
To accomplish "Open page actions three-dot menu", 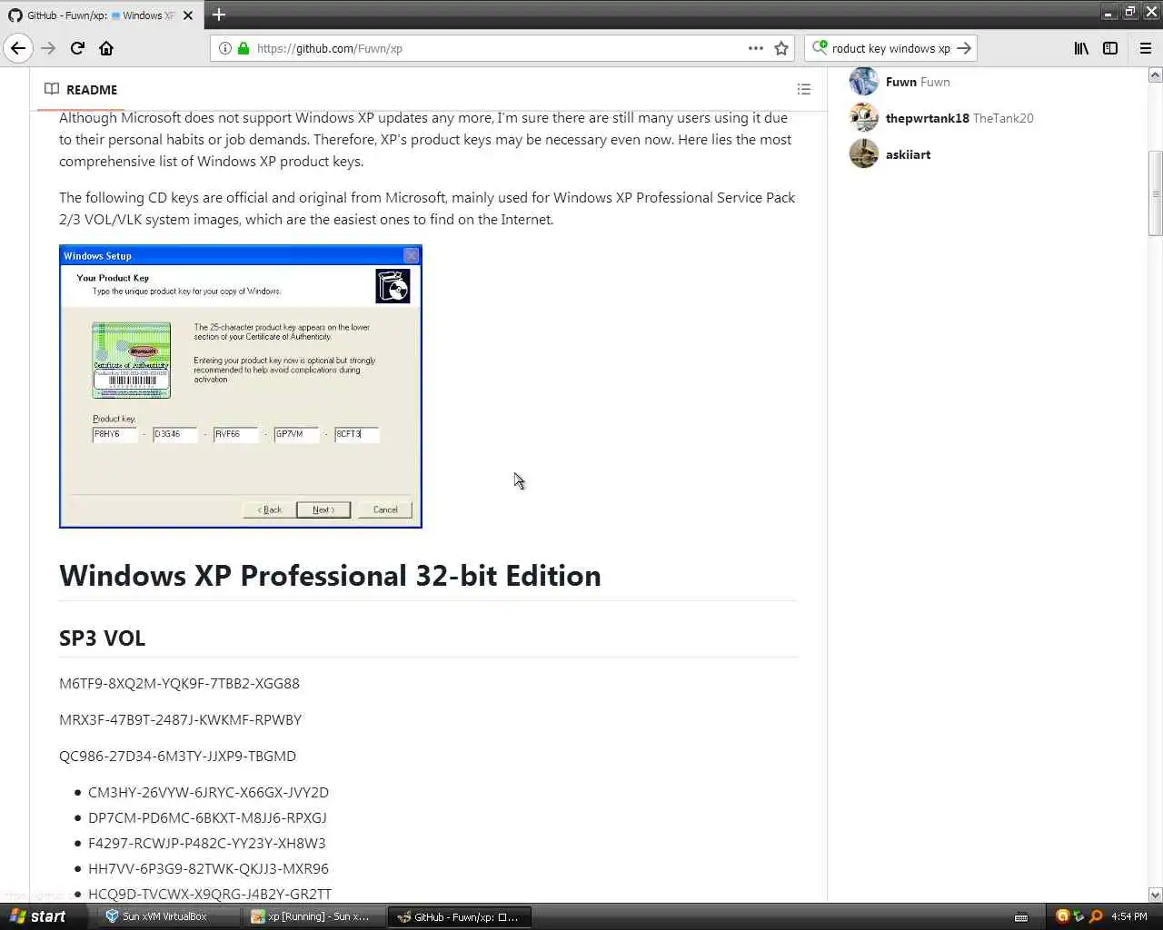I will click(x=756, y=48).
